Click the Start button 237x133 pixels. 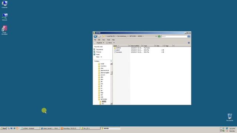click(3, 128)
